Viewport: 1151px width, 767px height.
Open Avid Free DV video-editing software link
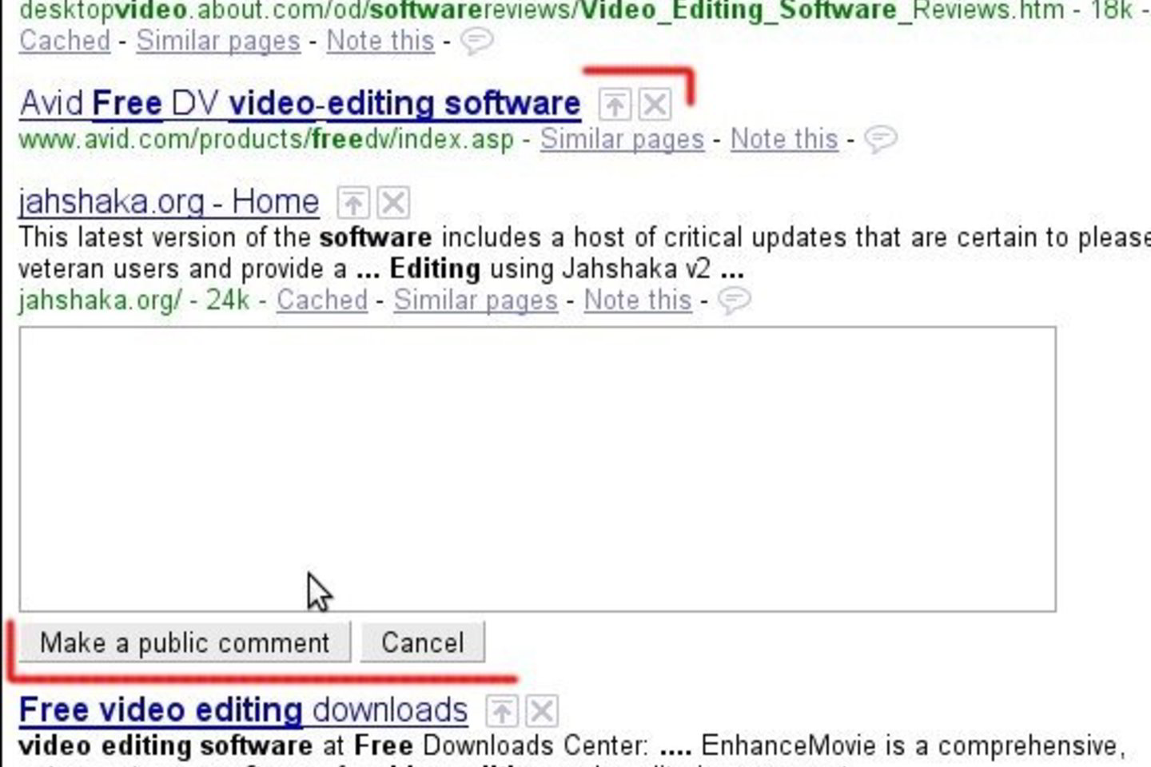tap(300, 104)
